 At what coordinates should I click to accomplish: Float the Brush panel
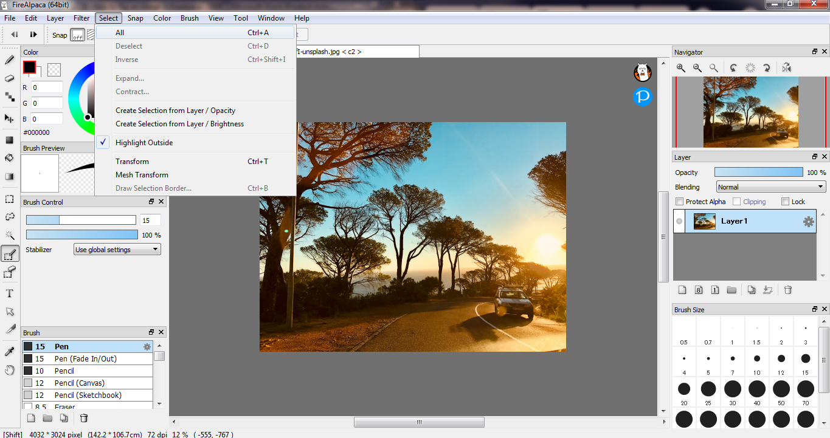tap(151, 332)
